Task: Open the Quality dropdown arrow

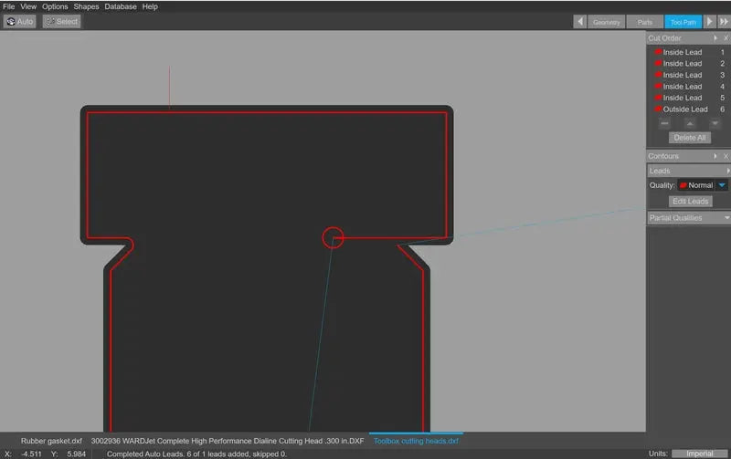Action: (722, 185)
